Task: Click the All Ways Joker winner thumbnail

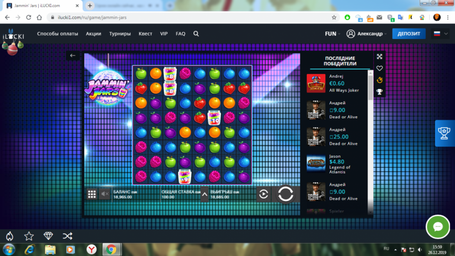Action: [316, 84]
